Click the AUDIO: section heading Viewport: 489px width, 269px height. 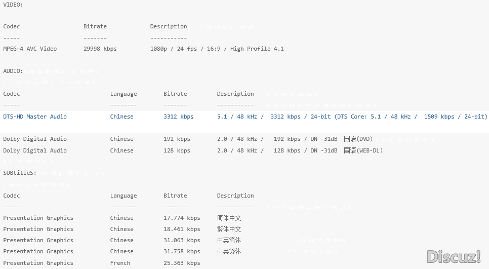click(13, 71)
